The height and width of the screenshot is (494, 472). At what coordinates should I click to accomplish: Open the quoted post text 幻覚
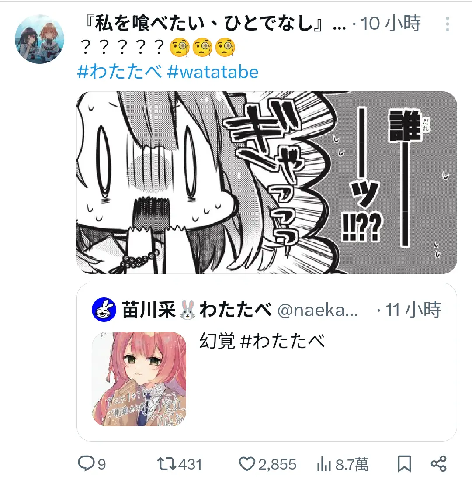point(217,341)
